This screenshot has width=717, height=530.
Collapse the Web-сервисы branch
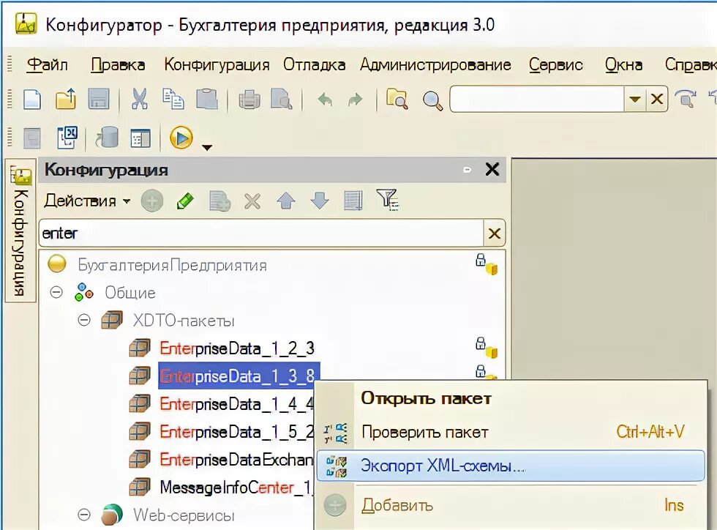click(x=84, y=515)
